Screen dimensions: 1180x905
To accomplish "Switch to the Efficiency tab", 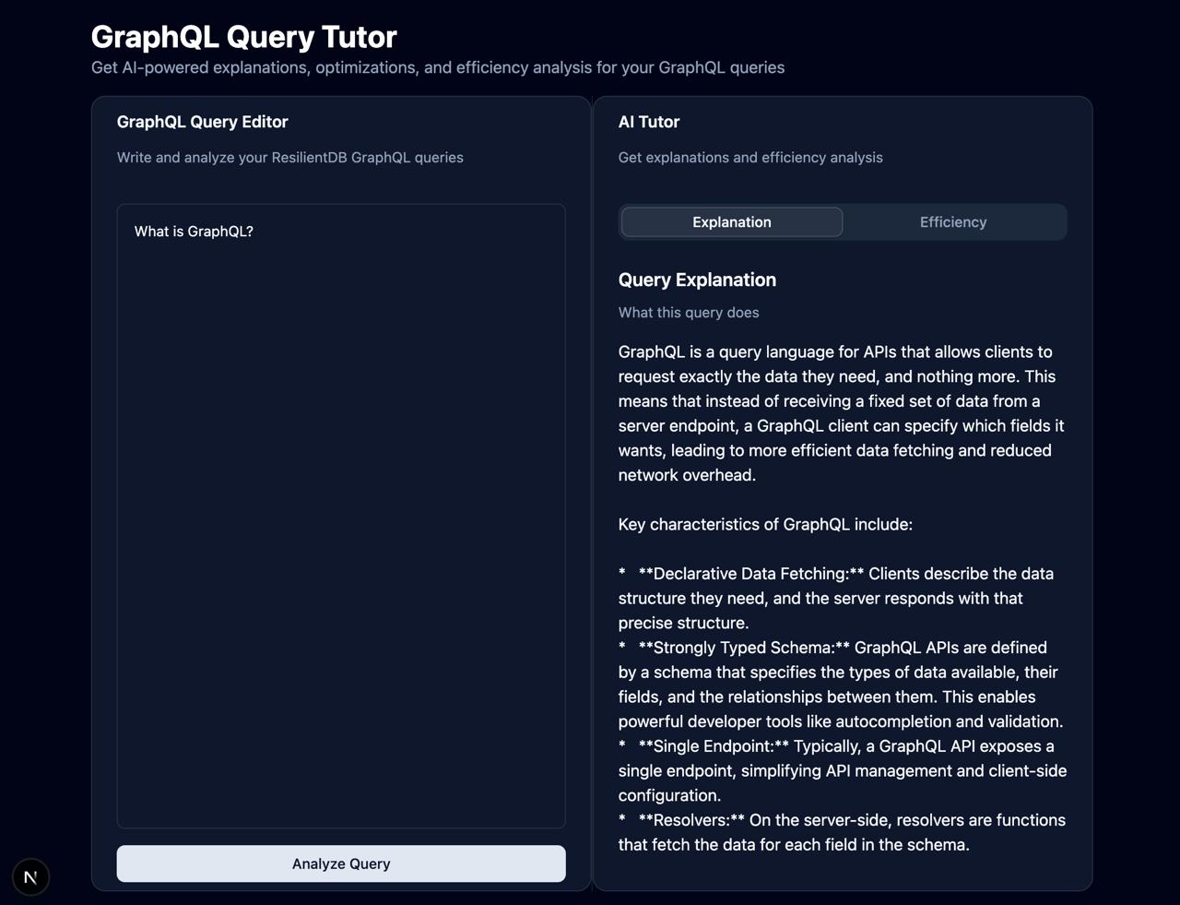I will [953, 222].
